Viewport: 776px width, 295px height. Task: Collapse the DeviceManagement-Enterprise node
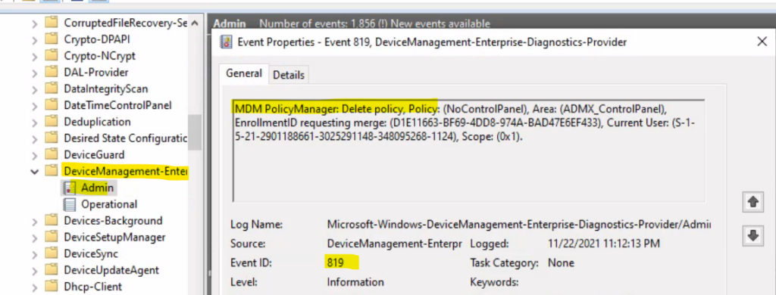pos(34,172)
